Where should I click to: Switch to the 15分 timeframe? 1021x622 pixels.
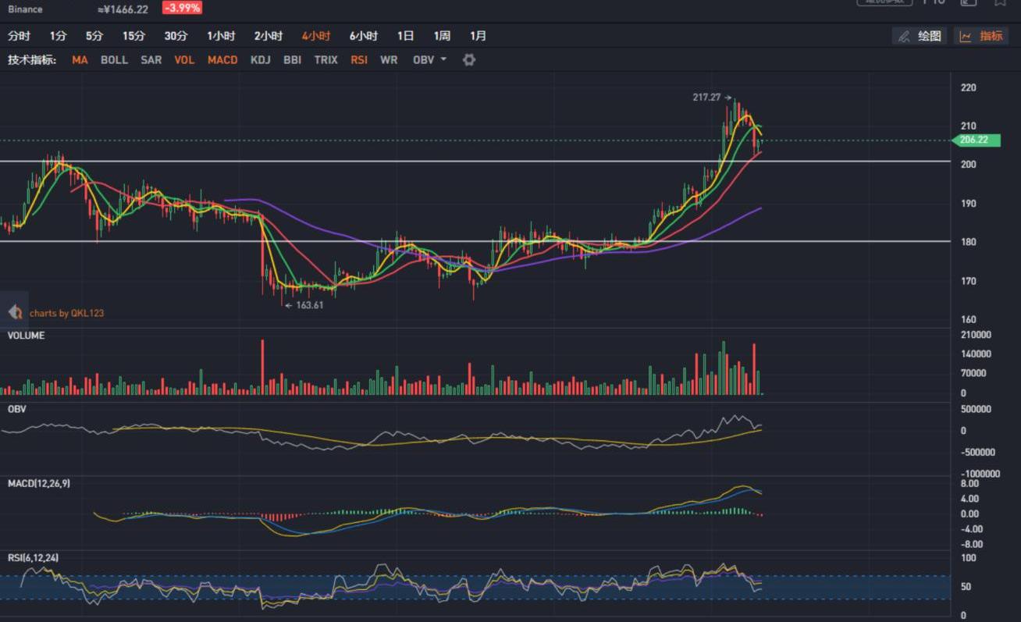point(133,36)
